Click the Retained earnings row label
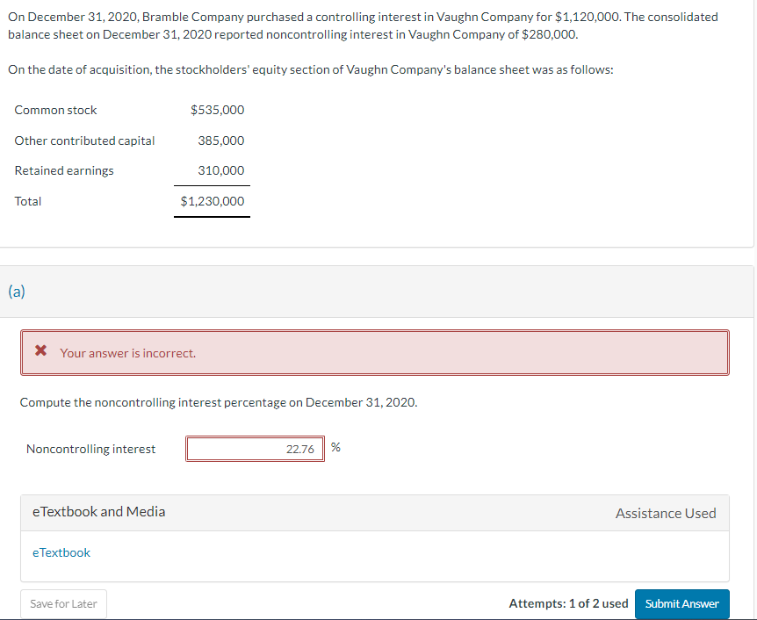757x620 pixels. click(x=64, y=170)
